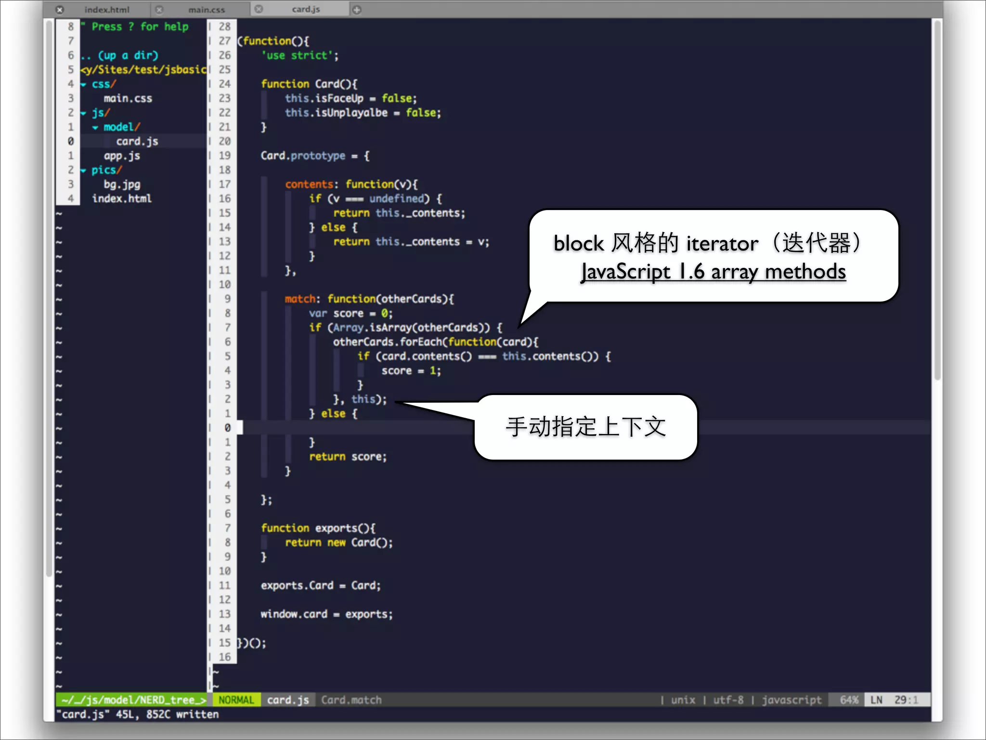986x740 pixels.
Task: Open app.js in the file tree
Action: (122, 156)
